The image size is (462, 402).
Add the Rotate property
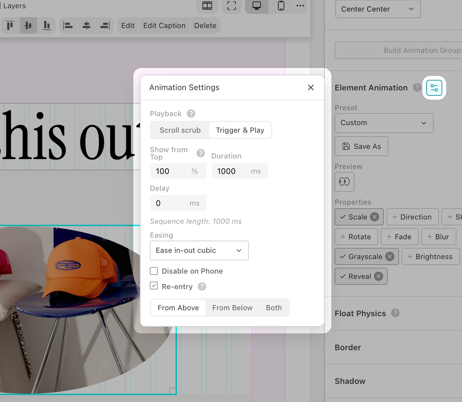356,237
